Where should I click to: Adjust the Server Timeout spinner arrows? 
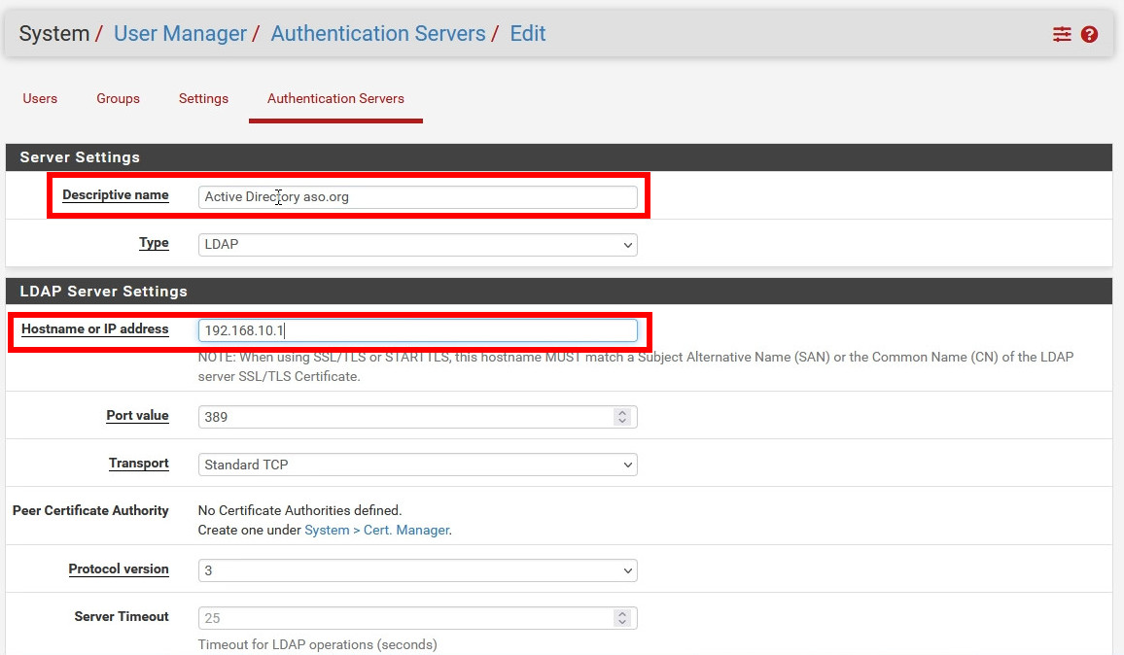pos(622,618)
